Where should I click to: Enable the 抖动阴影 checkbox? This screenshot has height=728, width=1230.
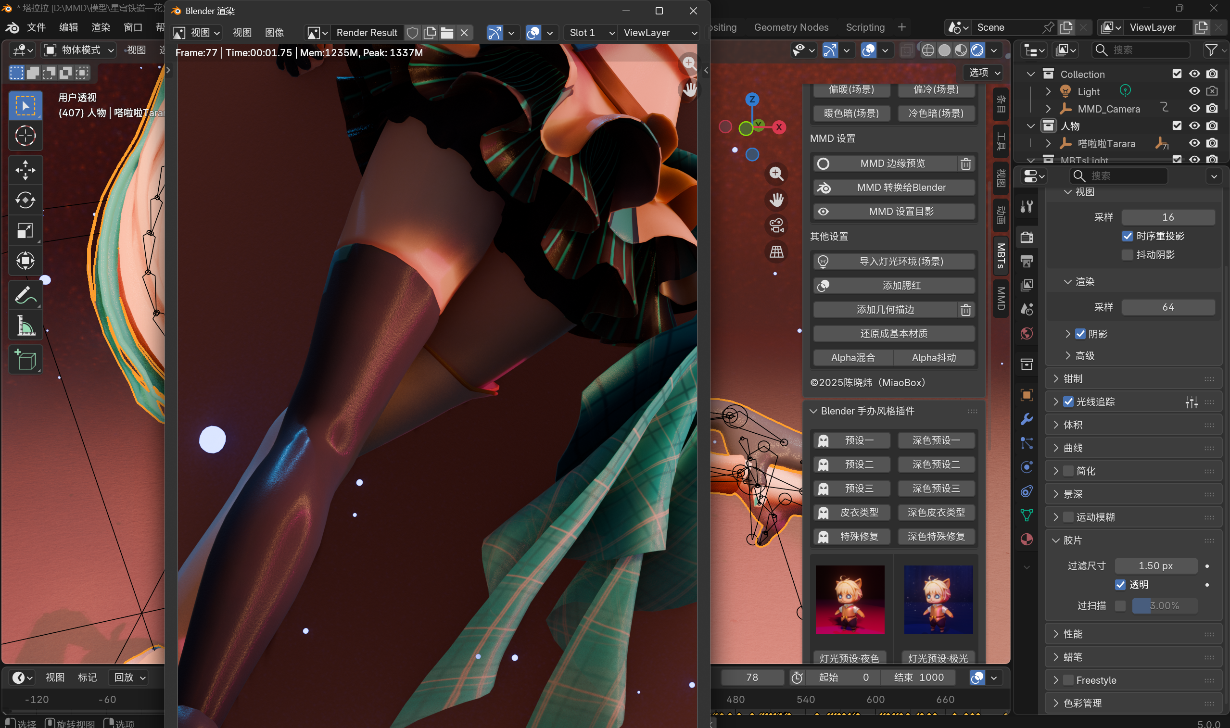(x=1128, y=254)
